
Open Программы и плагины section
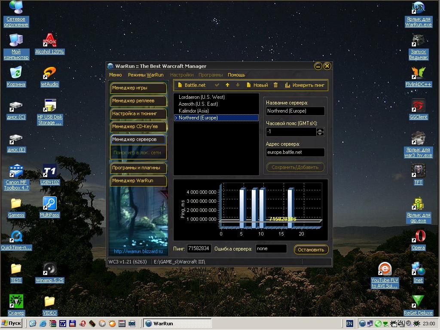click(x=138, y=168)
